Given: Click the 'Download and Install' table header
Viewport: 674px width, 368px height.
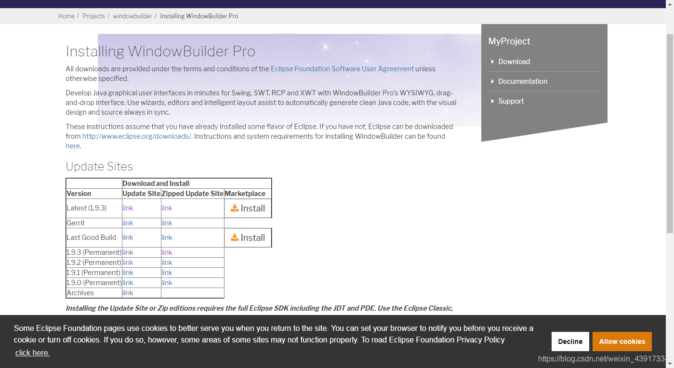Looking at the screenshot, I should pyautogui.click(x=156, y=184).
